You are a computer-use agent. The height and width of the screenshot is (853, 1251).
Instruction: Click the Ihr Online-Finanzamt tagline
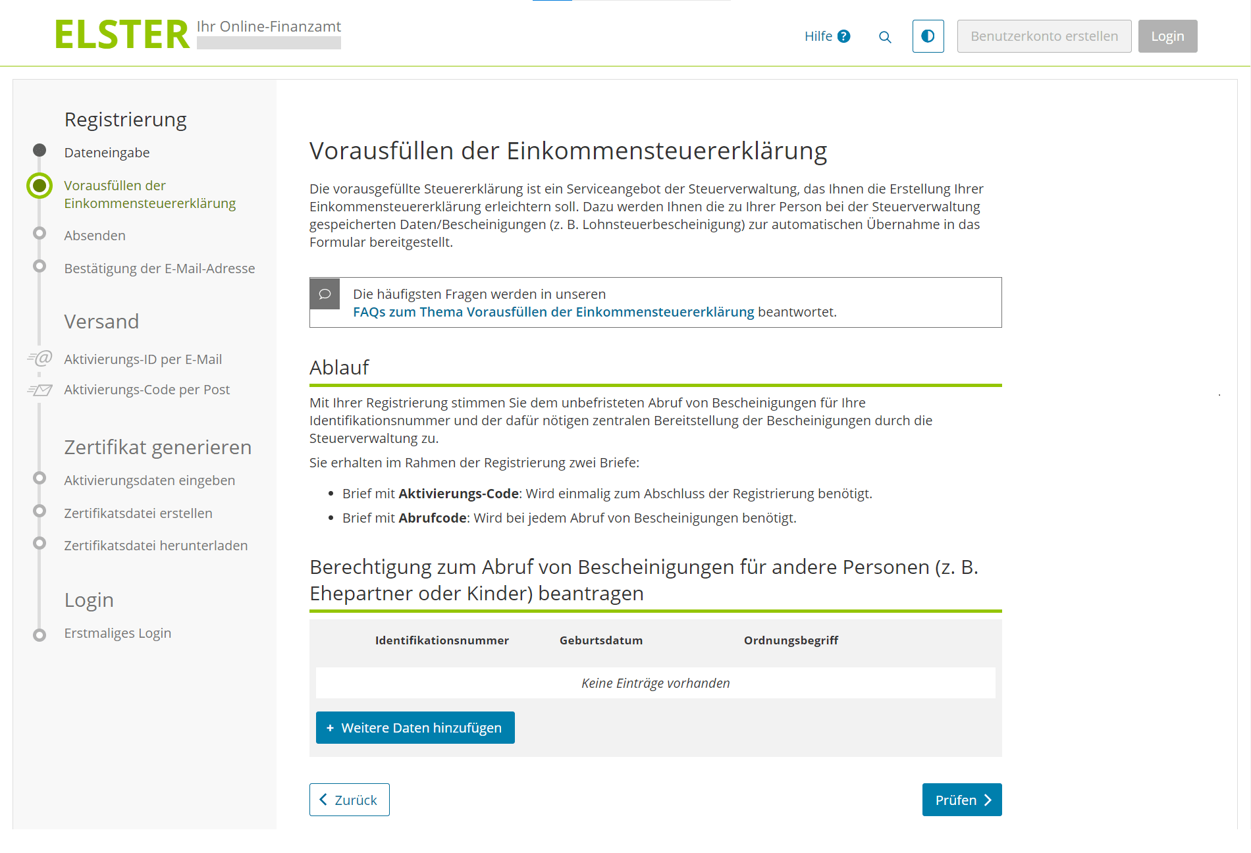pyautogui.click(x=269, y=26)
